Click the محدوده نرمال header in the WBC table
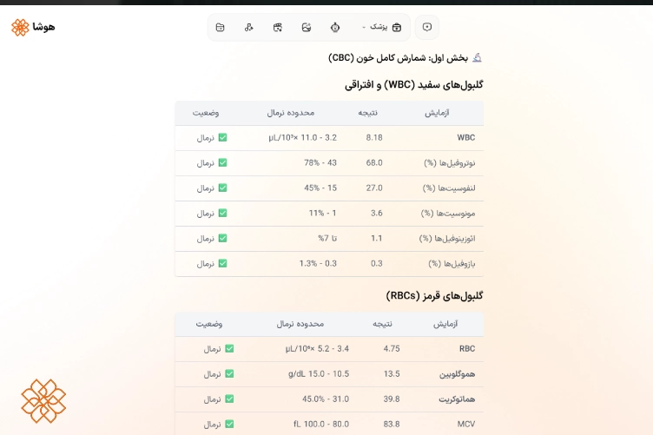The height and width of the screenshot is (435, 653). (291, 113)
